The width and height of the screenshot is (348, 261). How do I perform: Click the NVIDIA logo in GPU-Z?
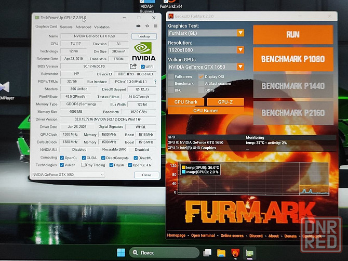(x=144, y=51)
